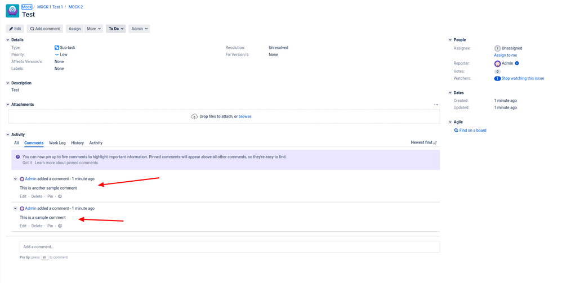Click the MOCK-2 issue key link

(75, 7)
